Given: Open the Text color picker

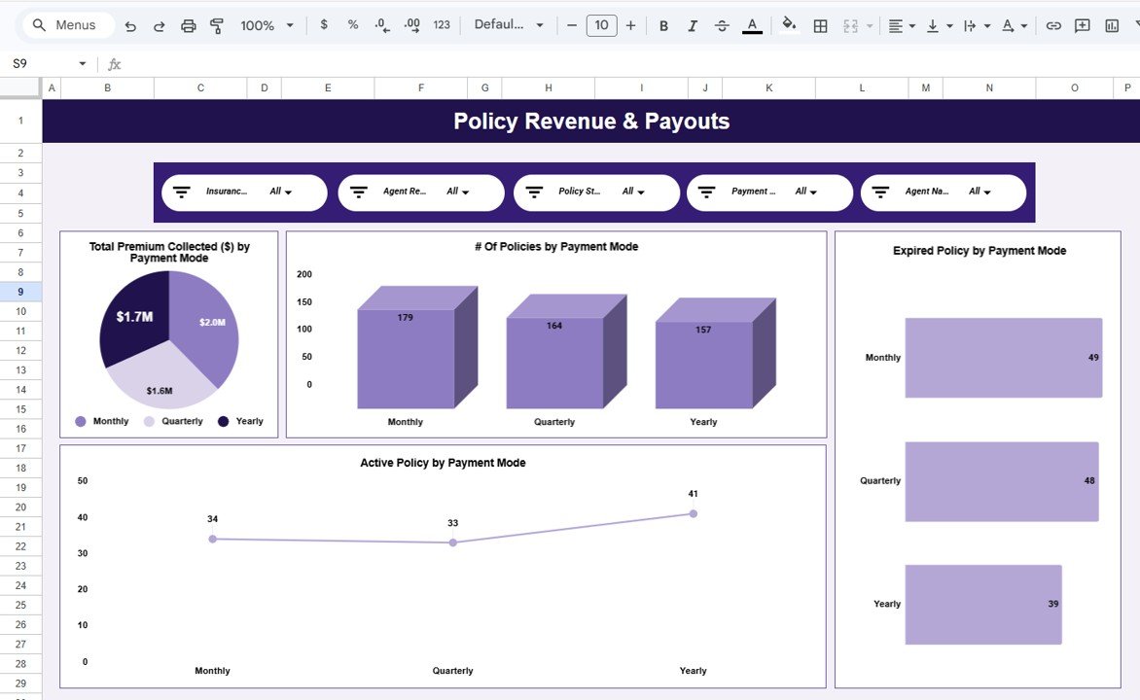Looking at the screenshot, I should [x=751, y=25].
